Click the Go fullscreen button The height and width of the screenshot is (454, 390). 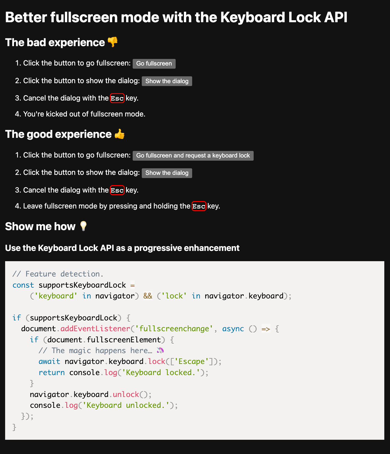(154, 64)
